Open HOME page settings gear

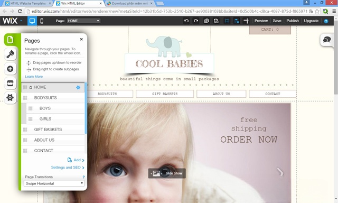[78, 87]
